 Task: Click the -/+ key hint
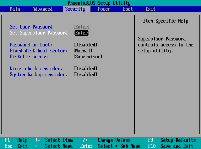[x=84, y=140]
